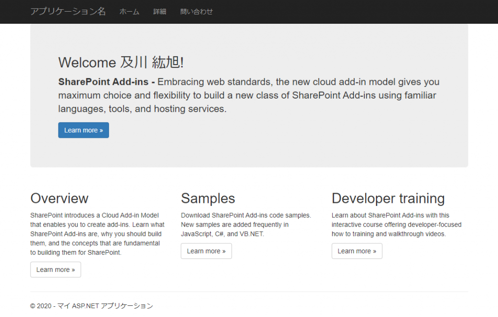The image size is (498, 317).
Task: Select the Overview section heading
Action: click(59, 198)
